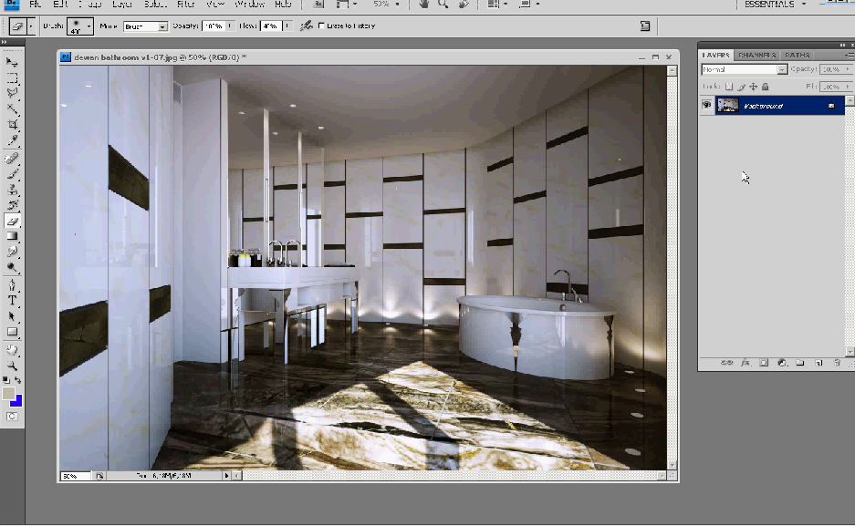Toggle lock all
The image size is (855, 526).
765,87
